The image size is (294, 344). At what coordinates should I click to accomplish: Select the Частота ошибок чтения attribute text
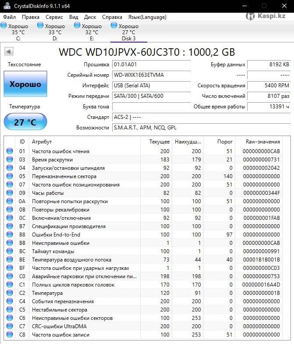pyautogui.click(x=60, y=151)
